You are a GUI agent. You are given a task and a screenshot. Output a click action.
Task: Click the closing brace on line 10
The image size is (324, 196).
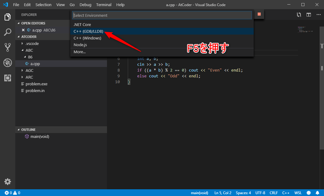(129, 82)
